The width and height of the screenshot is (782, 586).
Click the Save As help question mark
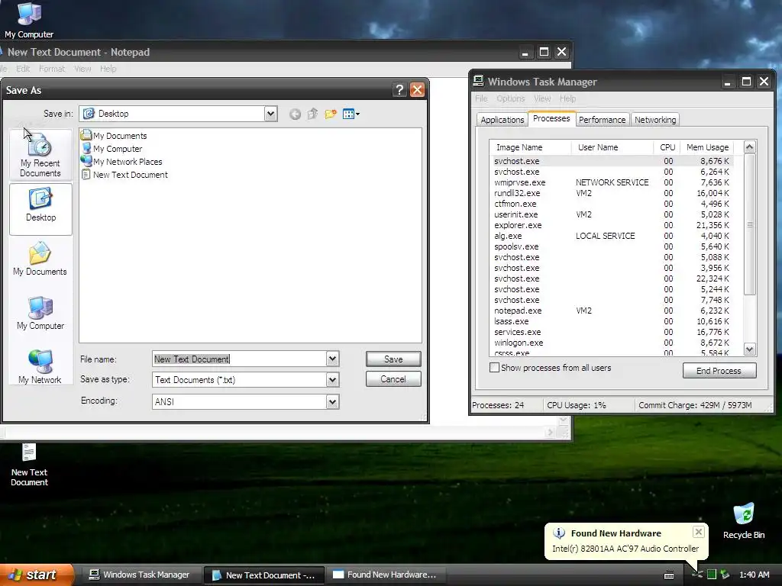pyautogui.click(x=399, y=90)
